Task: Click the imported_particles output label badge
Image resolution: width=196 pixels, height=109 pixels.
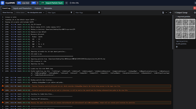Action: (182, 41)
